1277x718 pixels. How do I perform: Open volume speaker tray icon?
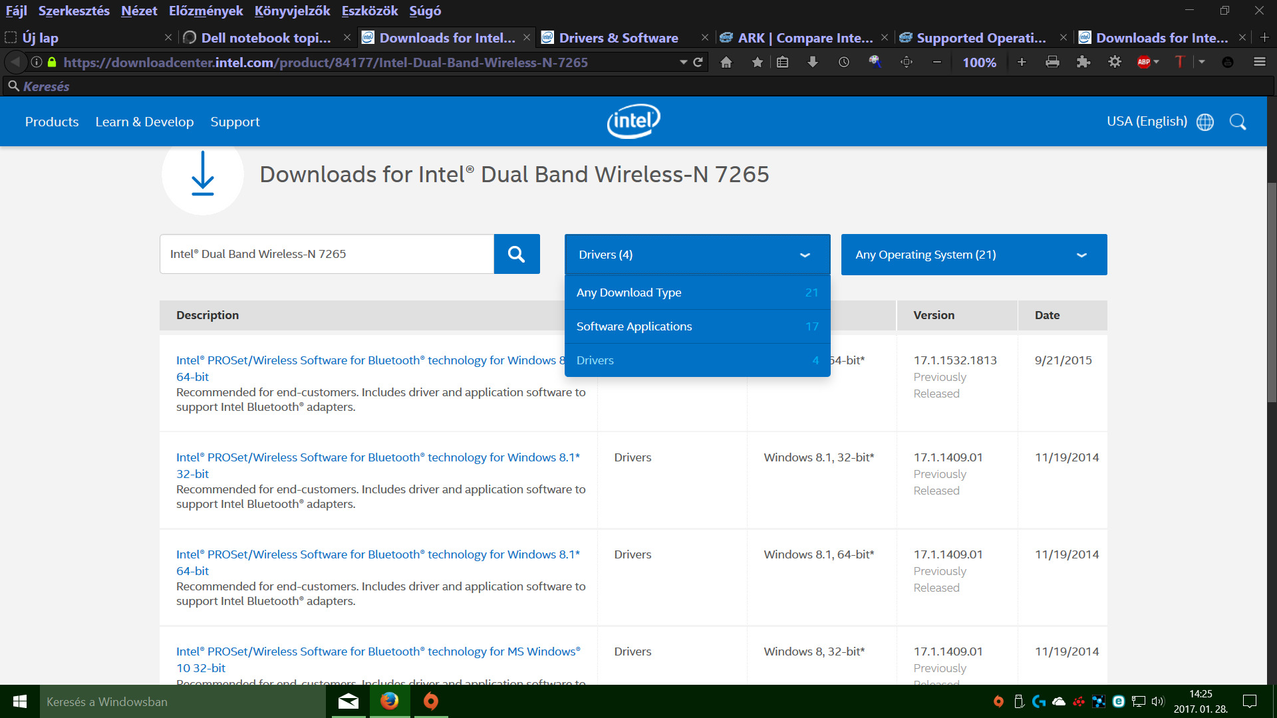pyautogui.click(x=1158, y=701)
